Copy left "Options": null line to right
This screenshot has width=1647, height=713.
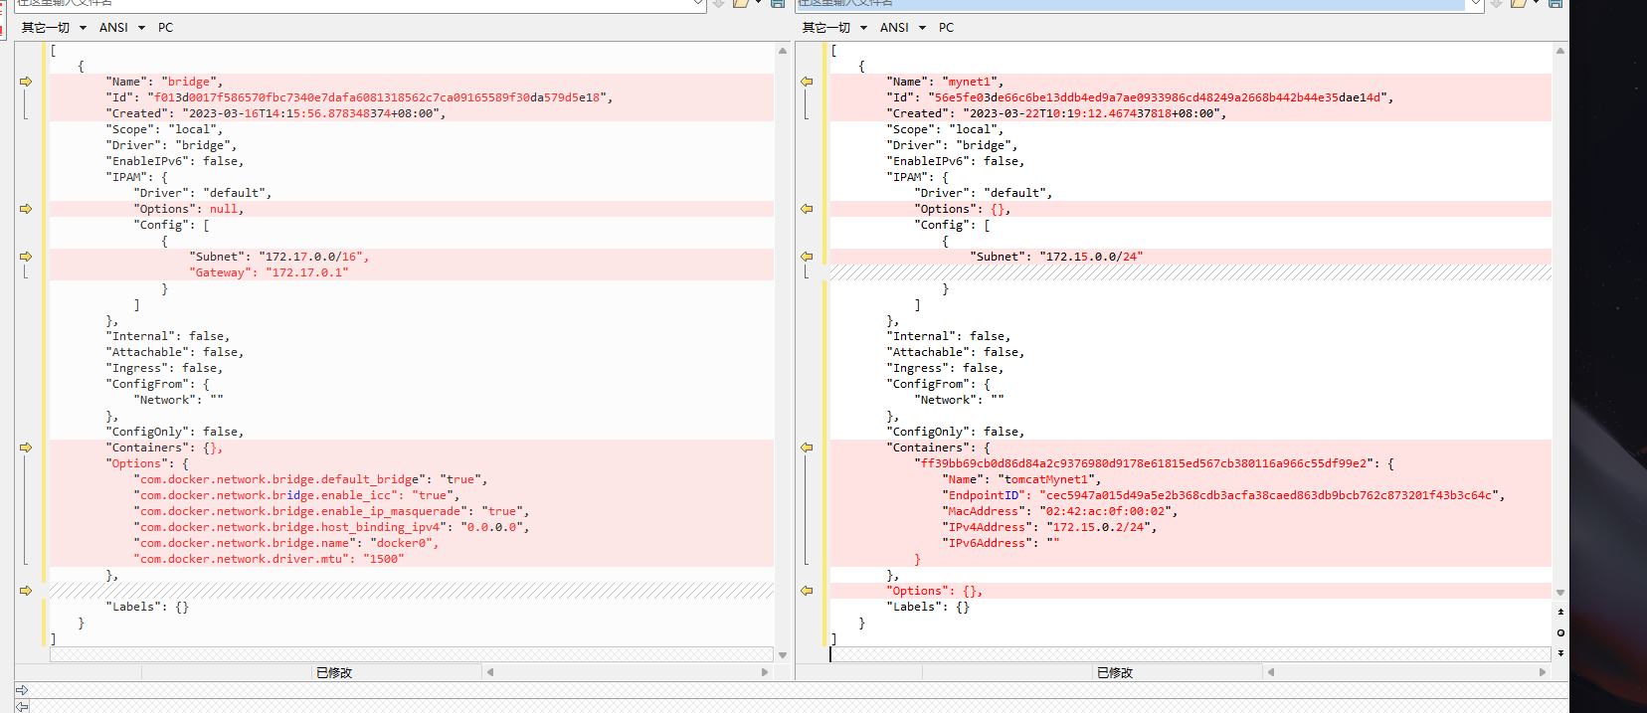[26, 209]
